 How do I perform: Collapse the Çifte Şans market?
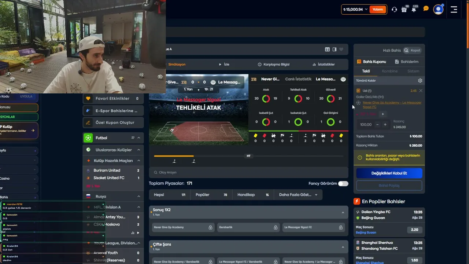pyautogui.click(x=343, y=247)
